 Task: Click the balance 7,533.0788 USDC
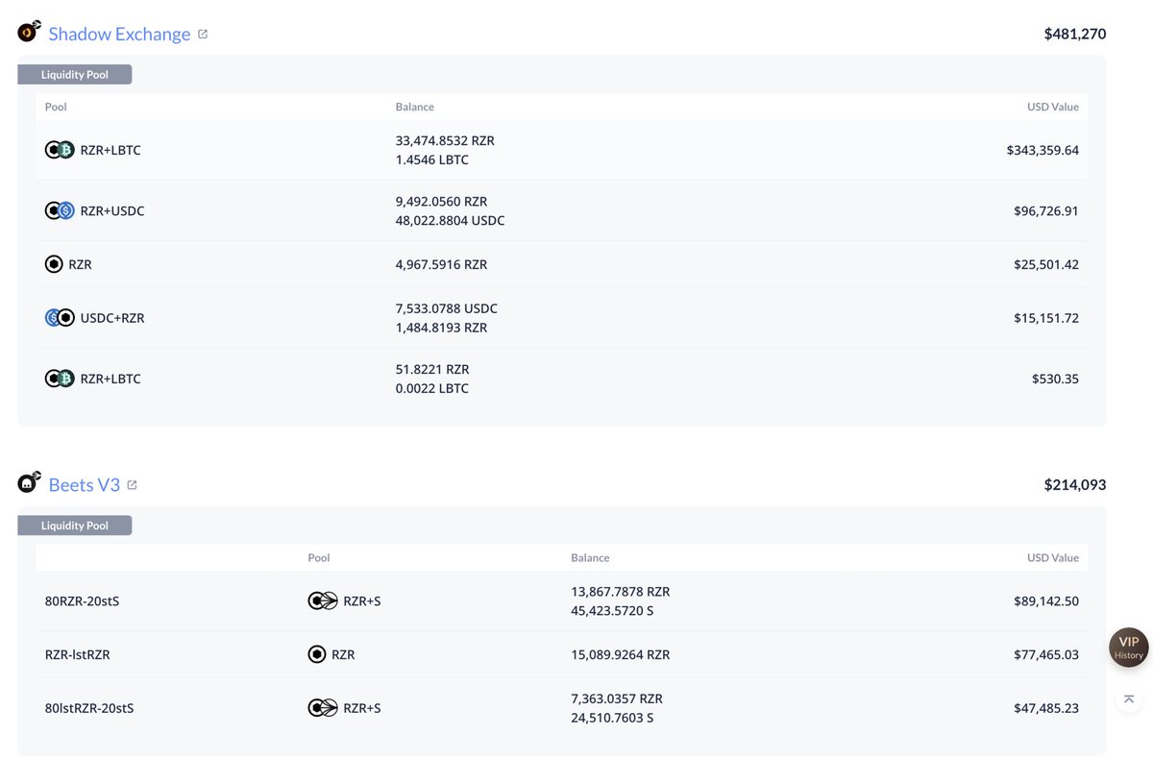447,308
